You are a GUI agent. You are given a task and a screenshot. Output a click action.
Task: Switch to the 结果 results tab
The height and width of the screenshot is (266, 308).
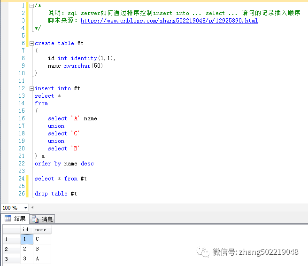15,219
